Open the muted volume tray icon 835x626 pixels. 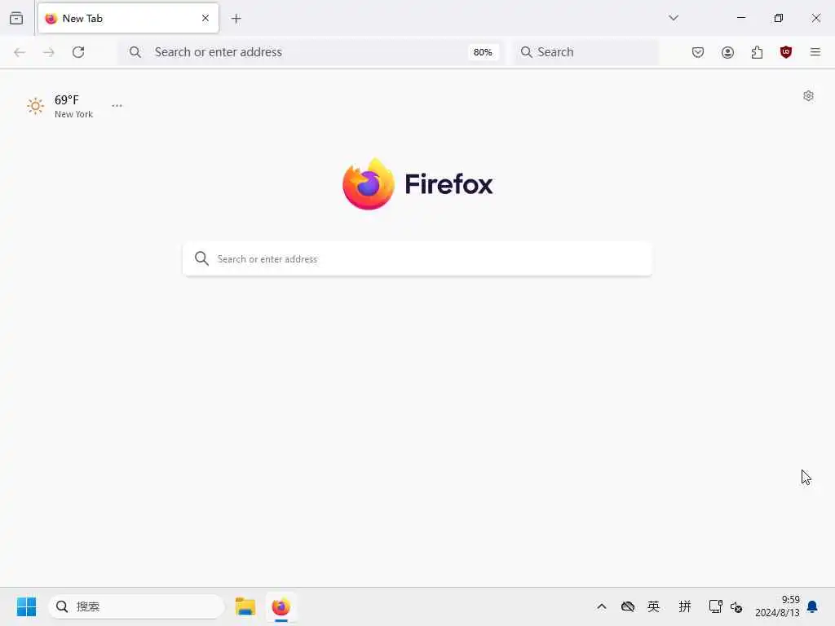[736, 606]
